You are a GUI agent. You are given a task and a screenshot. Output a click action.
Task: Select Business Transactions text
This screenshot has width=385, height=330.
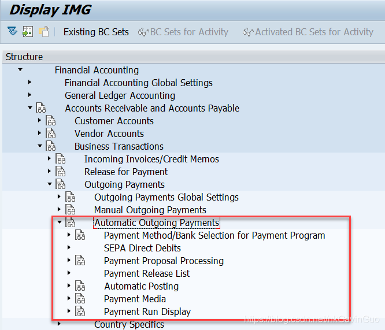(x=119, y=147)
